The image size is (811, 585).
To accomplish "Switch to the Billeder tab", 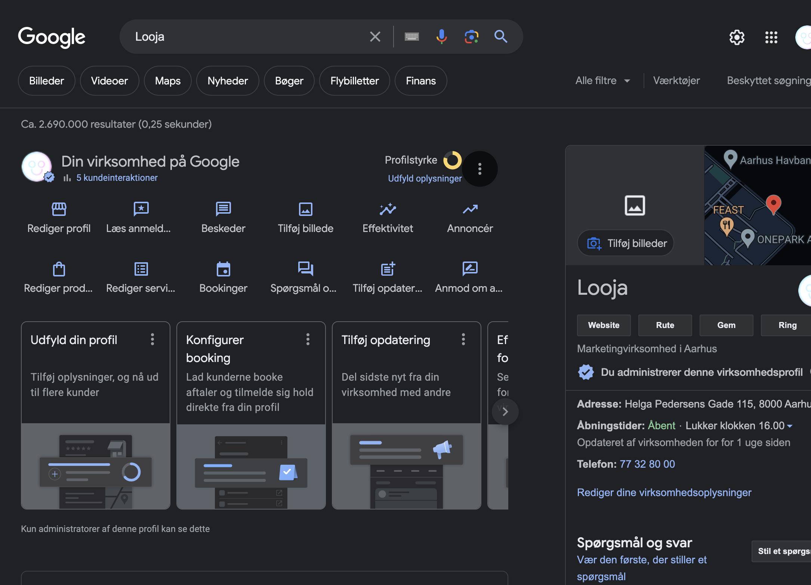I will tap(47, 81).
